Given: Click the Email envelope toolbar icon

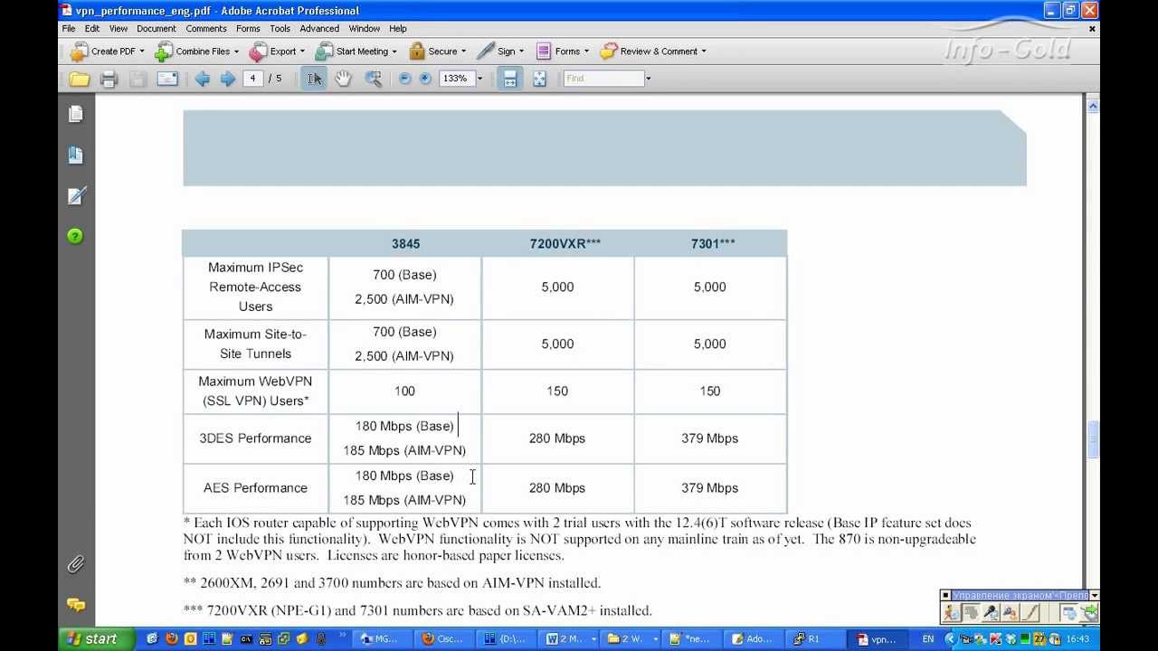Looking at the screenshot, I should click(x=167, y=79).
